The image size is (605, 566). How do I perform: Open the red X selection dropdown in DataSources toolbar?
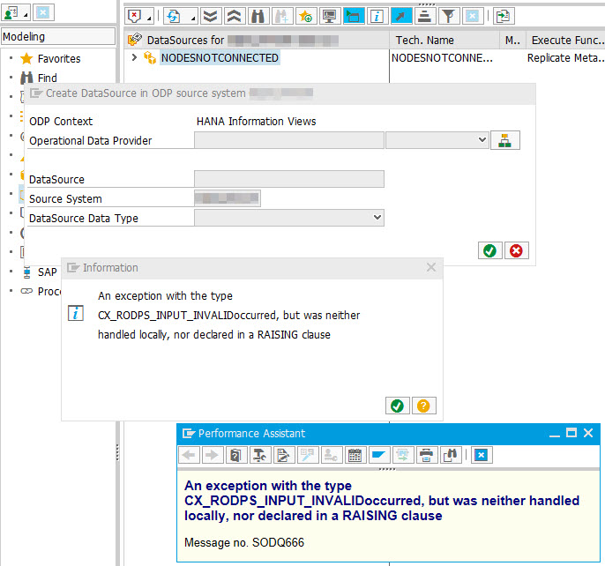(x=139, y=16)
